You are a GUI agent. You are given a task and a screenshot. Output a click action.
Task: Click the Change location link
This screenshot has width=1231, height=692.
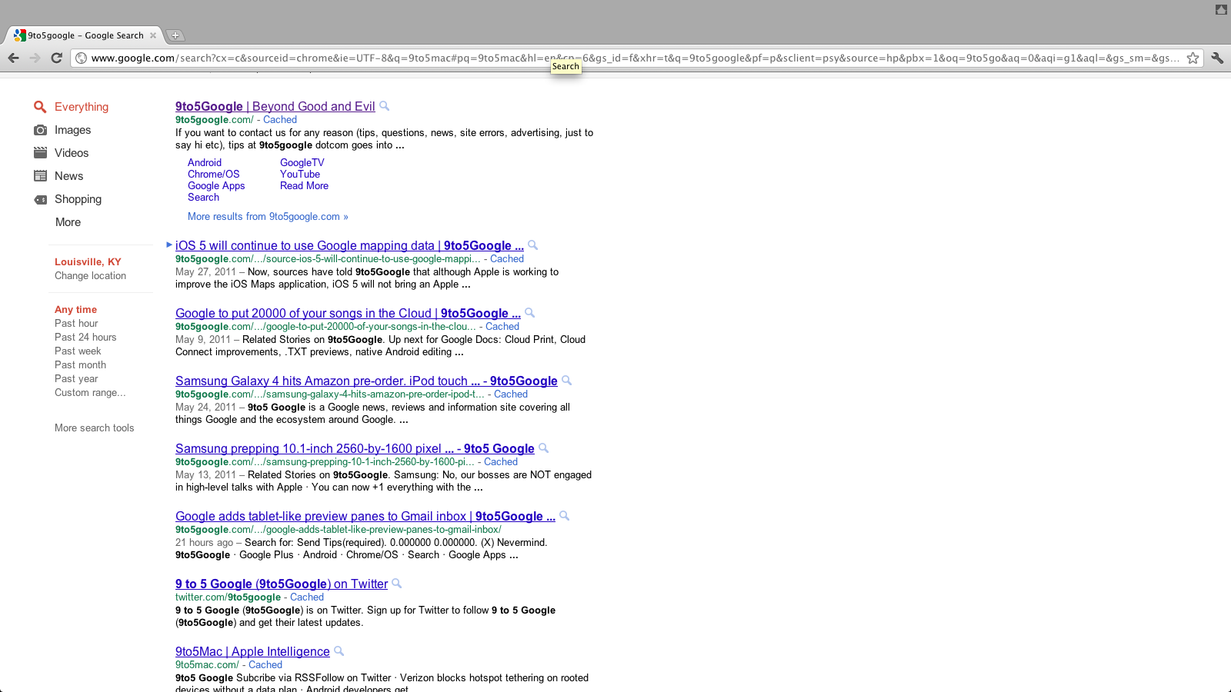(x=90, y=276)
